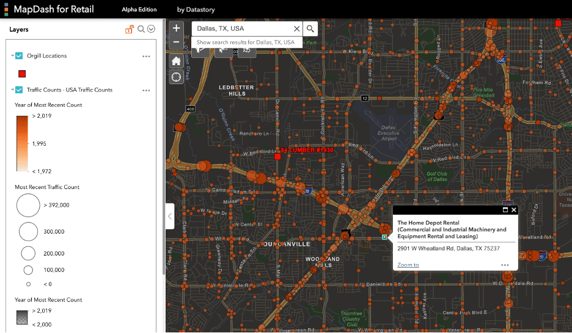
Task: Click the gray year gradient swatch
Action: point(22,317)
